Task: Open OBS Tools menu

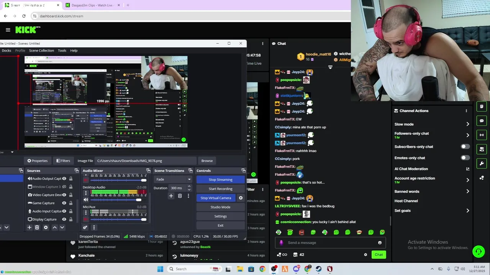Action: (x=62, y=50)
